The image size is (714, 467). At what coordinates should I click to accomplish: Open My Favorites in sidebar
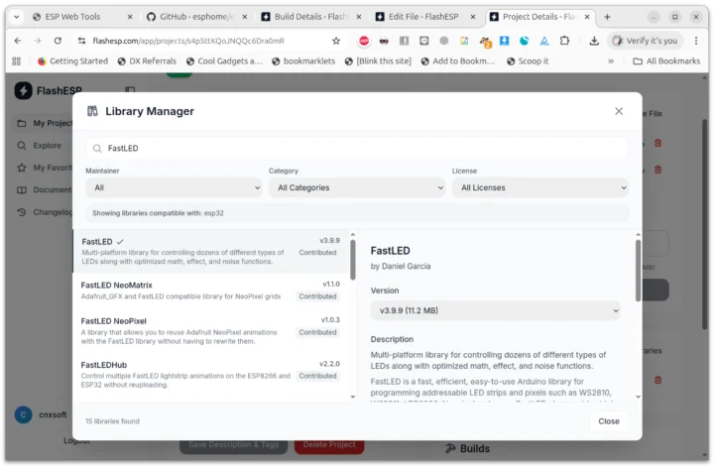[45, 168]
